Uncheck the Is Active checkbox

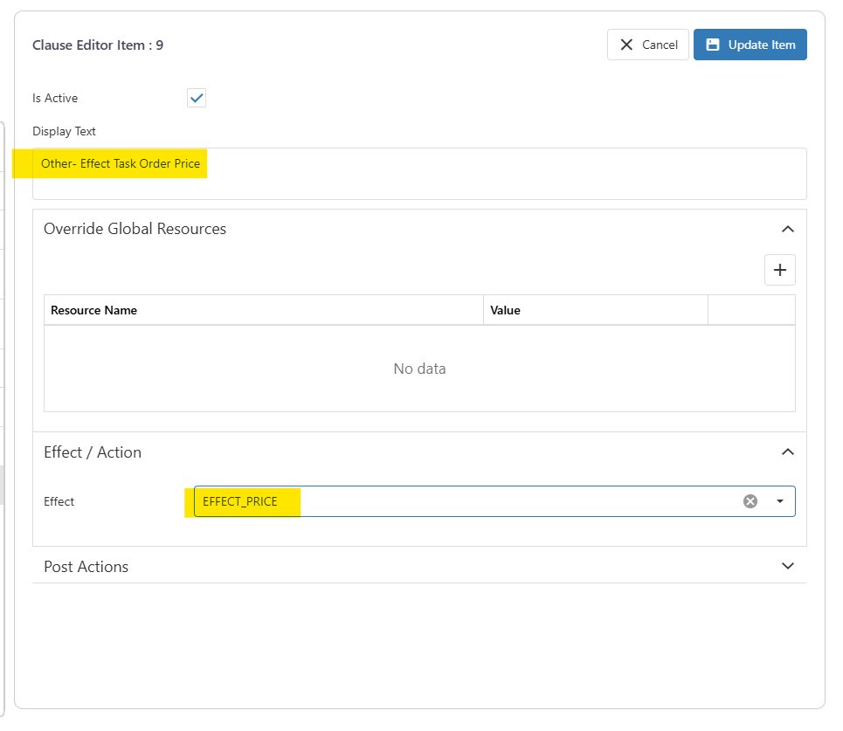pyautogui.click(x=197, y=98)
